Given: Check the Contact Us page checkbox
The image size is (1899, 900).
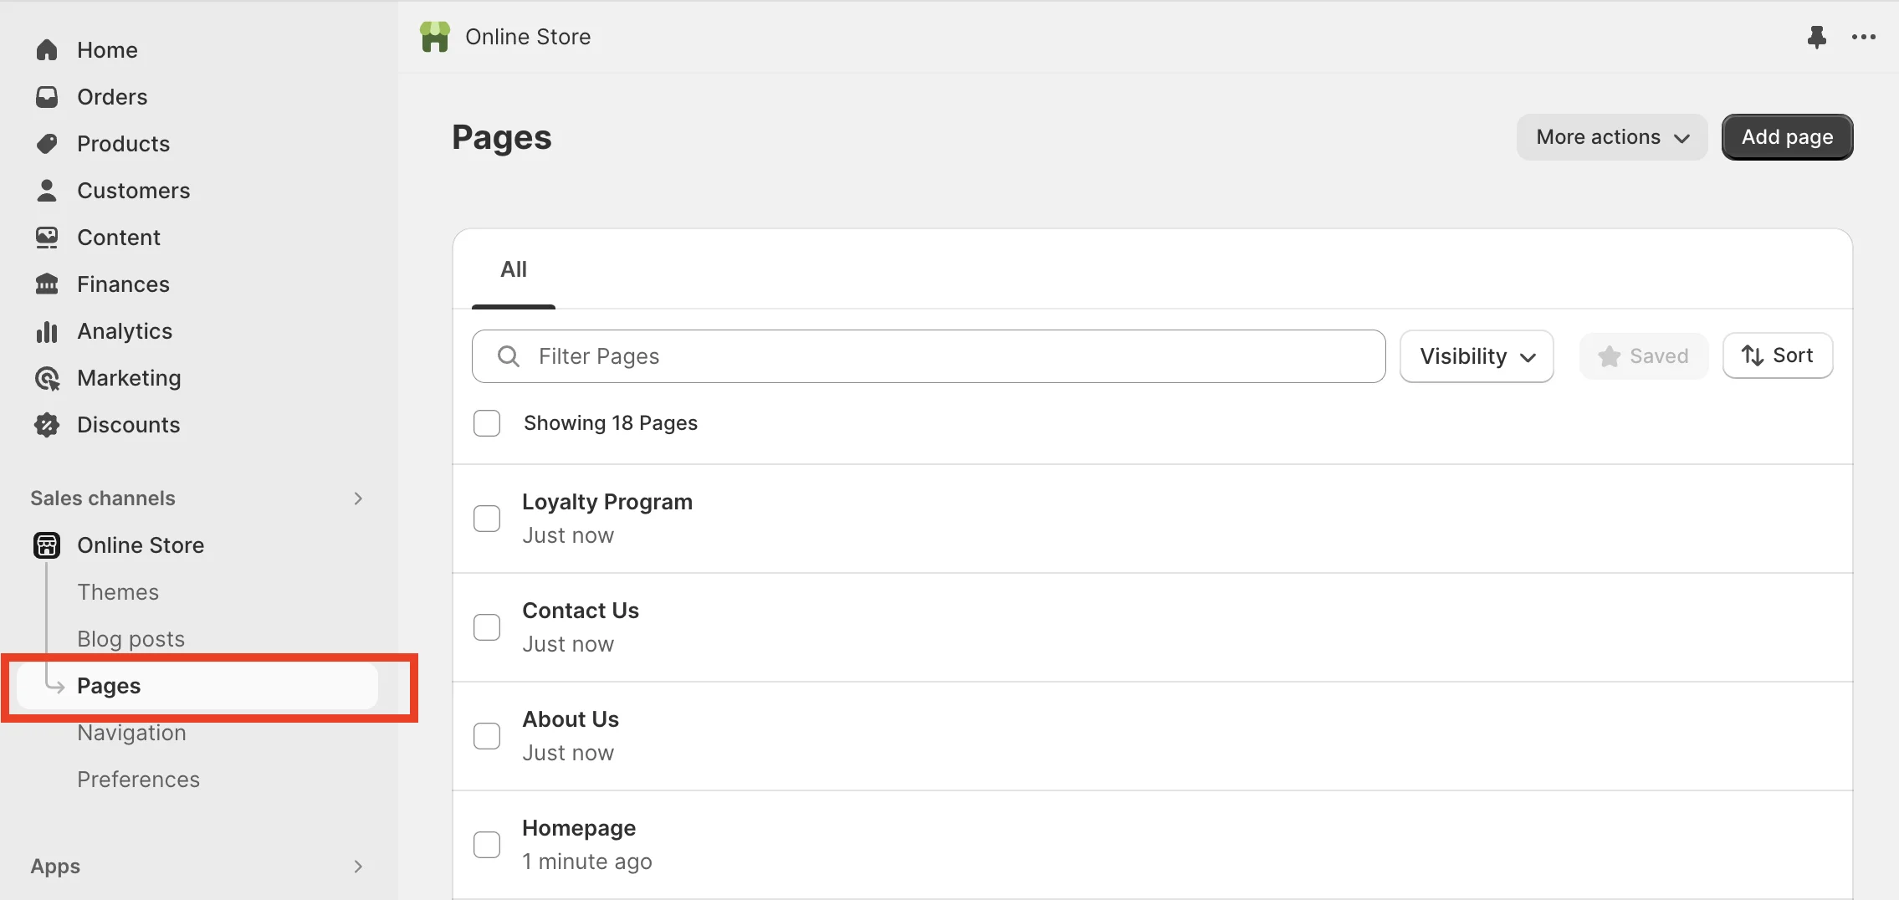Looking at the screenshot, I should [487, 627].
